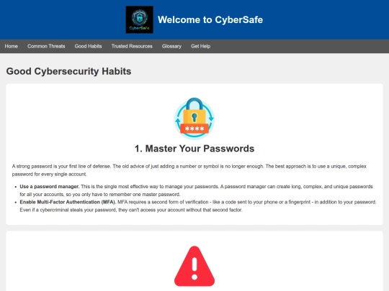Click the keyhole on the padlock graphic

click(x=194, y=118)
